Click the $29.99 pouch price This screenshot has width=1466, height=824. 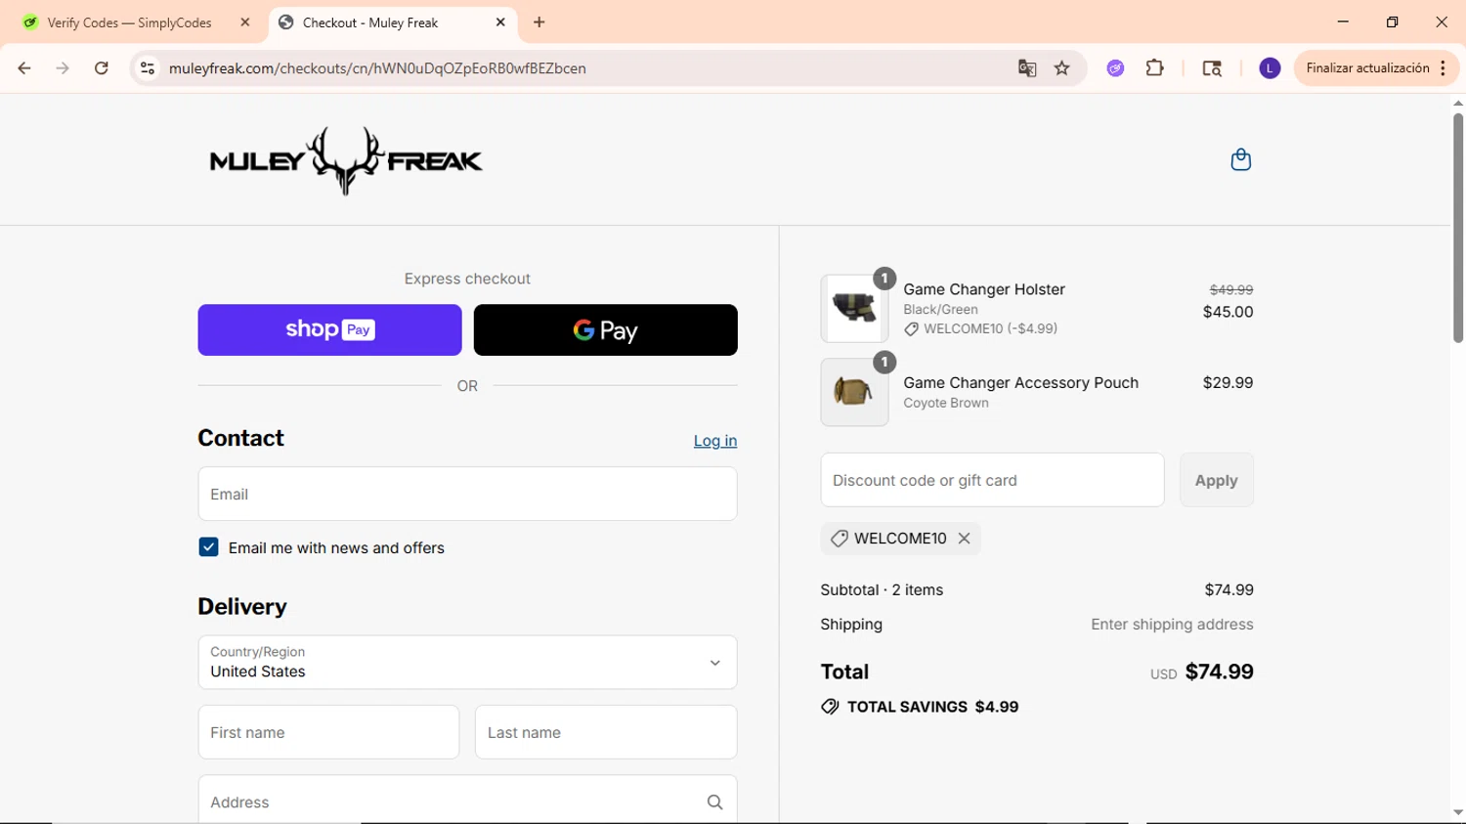pyautogui.click(x=1228, y=383)
